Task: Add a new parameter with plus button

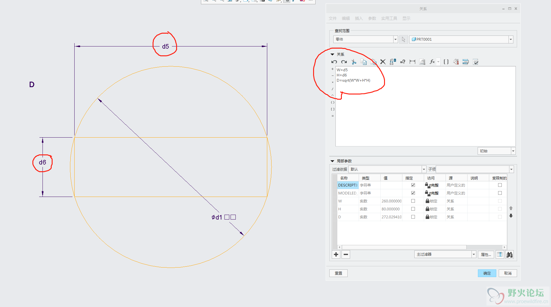Action: [x=336, y=254]
